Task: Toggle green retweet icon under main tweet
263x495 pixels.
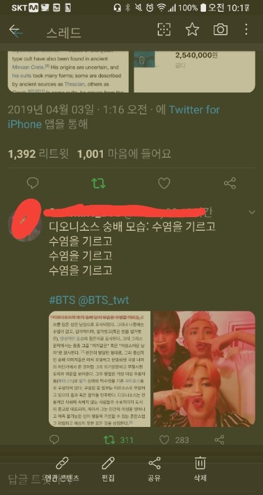Action: click(98, 183)
